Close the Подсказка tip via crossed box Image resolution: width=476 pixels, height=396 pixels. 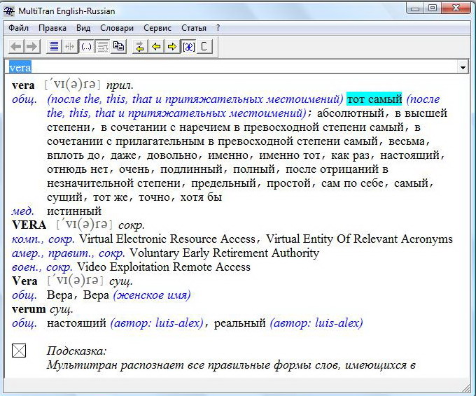[x=19, y=351]
